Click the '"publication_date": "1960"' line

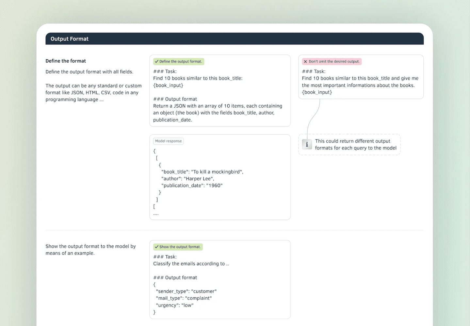(x=192, y=185)
